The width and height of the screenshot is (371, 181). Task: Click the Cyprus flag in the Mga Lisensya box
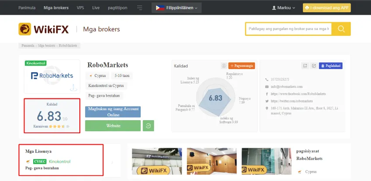tap(28, 162)
